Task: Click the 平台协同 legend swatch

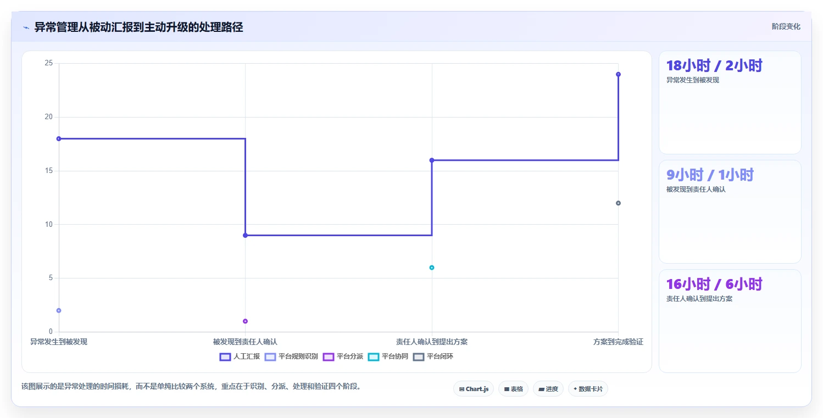Action: pos(374,356)
